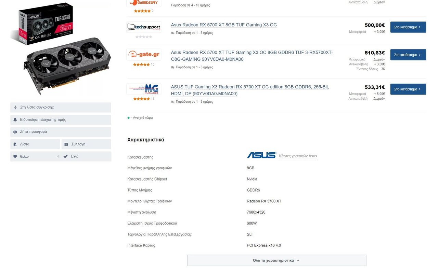
Task: Click the techsupport store logo
Action: coord(144,27)
